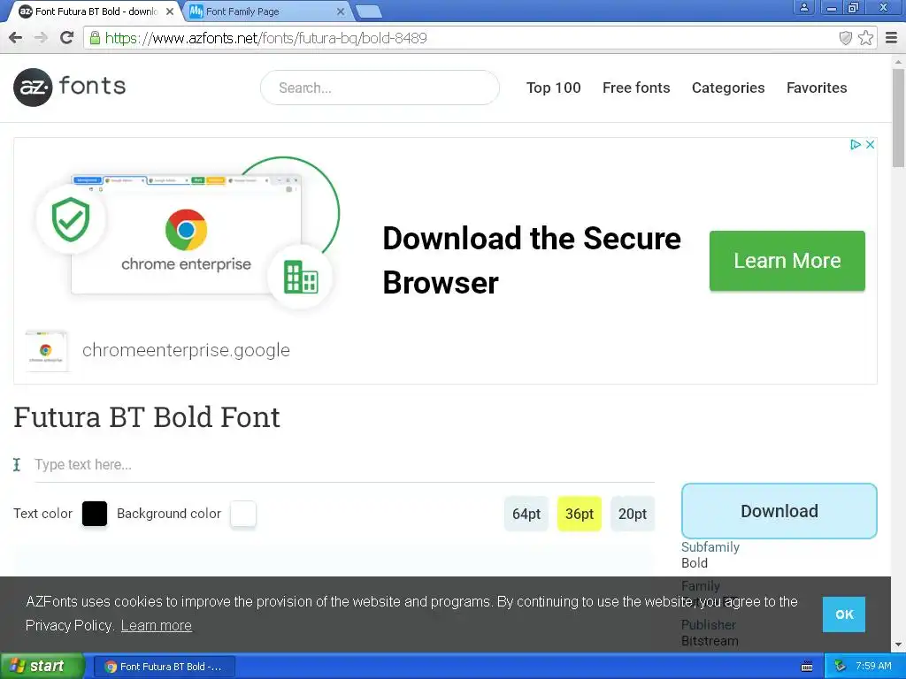906x679 pixels.
Task: Open Categories menu item
Action: click(x=728, y=88)
